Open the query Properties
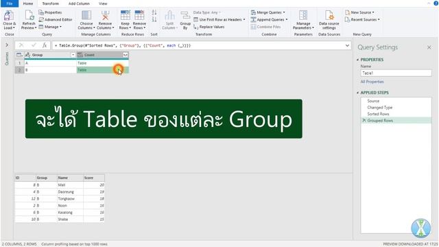The width and height of the screenshot is (439, 247). click(x=50, y=12)
